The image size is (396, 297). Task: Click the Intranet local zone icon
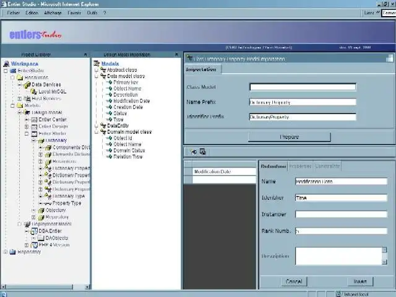pos(338,294)
